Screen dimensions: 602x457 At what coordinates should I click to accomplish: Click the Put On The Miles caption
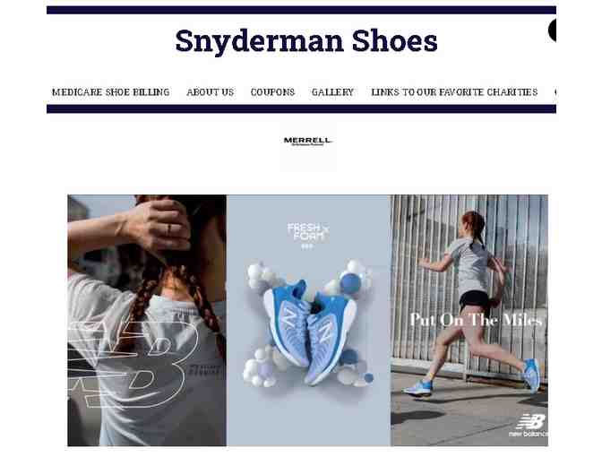477,320
